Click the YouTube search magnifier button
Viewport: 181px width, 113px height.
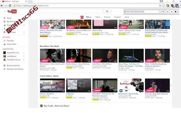pyautogui.click(x=107, y=11)
